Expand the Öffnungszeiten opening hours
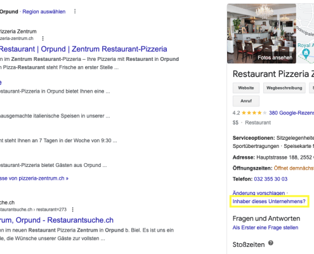This screenshot has height=254, width=314. (294, 168)
